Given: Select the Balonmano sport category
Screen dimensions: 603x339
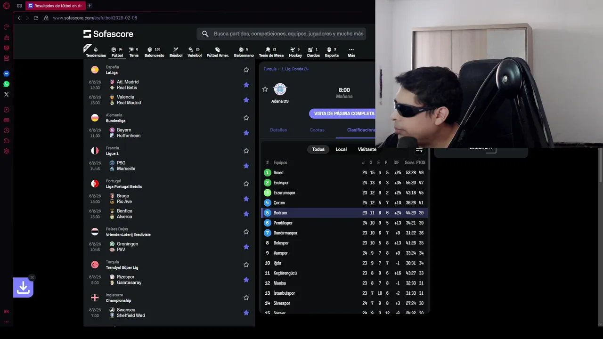Looking at the screenshot, I should click(x=244, y=52).
